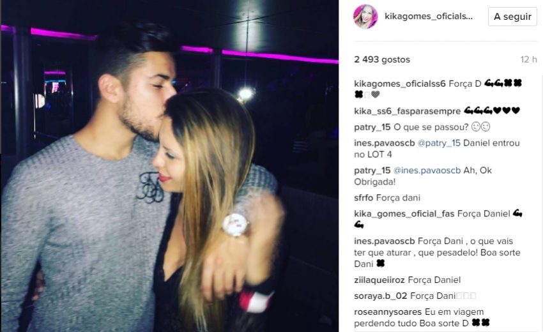This screenshot has height=332, width=543.
Task: Open ines.pavaoscb profile on "Força Dani" comment
Action: pyautogui.click(x=385, y=241)
